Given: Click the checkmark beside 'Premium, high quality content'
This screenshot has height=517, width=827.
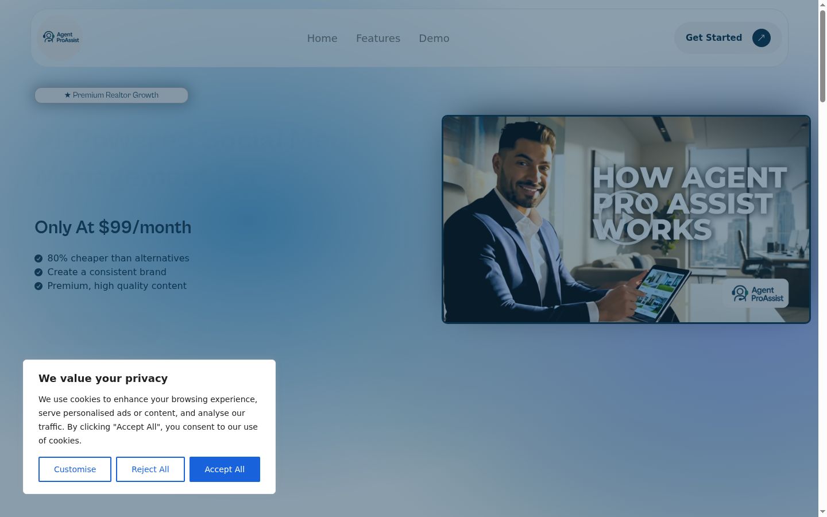Looking at the screenshot, I should click(38, 286).
